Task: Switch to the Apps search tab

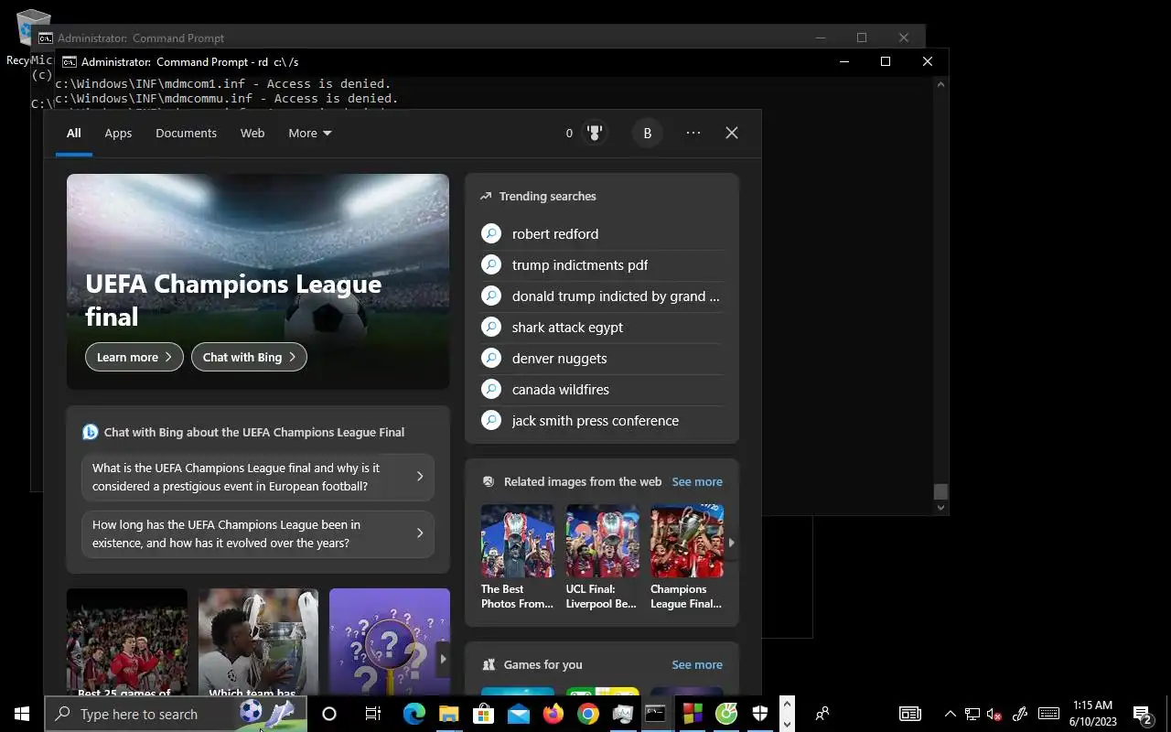Action: [x=118, y=133]
